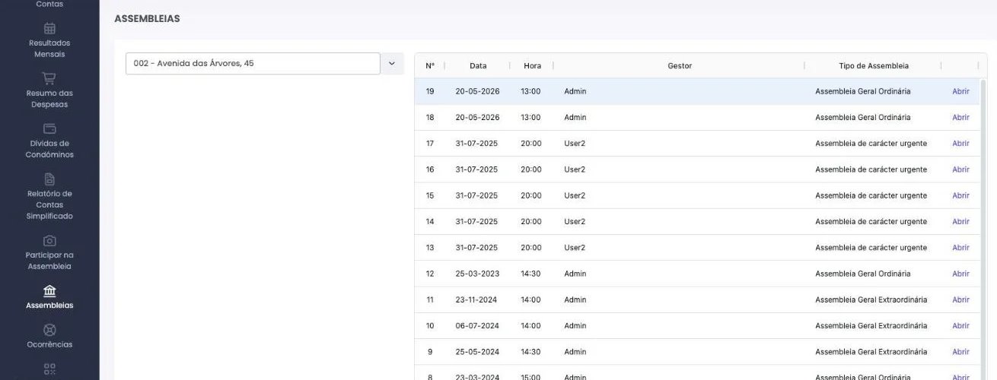997x380 pixels.
Task: Open assembly number 14 via Abrir
Action: pos(960,222)
